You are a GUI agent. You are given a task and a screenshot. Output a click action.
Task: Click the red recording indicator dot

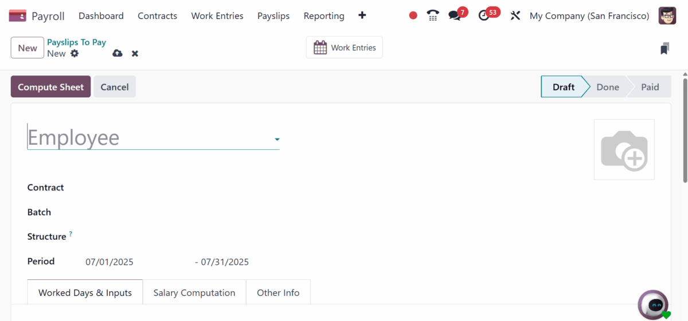point(413,15)
